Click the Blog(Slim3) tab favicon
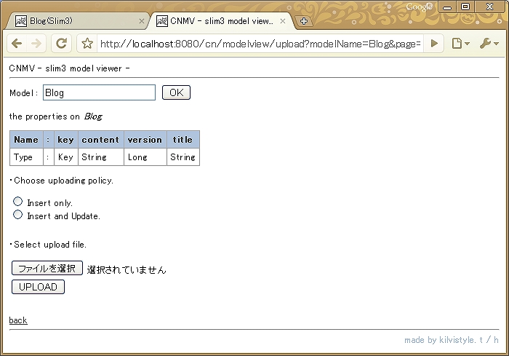 [21, 21]
